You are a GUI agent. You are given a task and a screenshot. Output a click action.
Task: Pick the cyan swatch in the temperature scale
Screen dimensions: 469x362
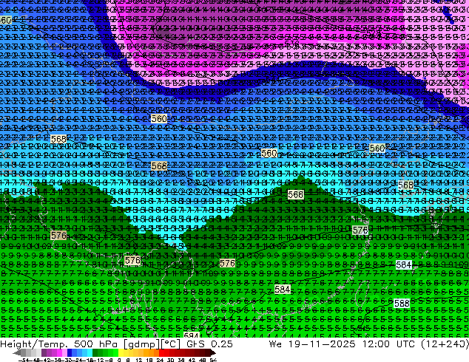coord(90,352)
